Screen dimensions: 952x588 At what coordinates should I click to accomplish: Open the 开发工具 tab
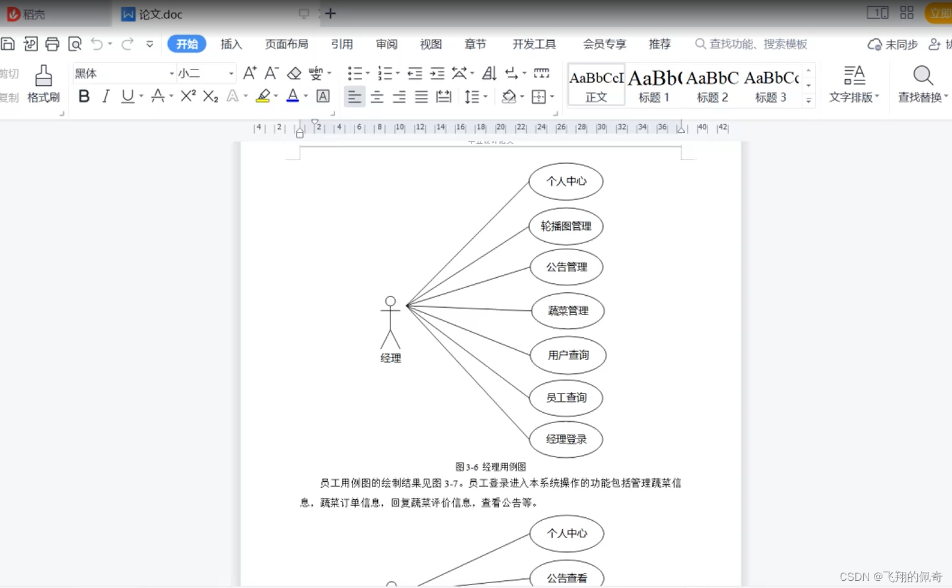(x=534, y=44)
